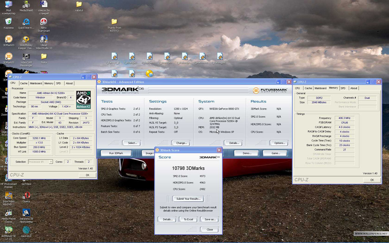
Task: Click OK in the right CPU-Z Memory window
Action: [372, 180]
